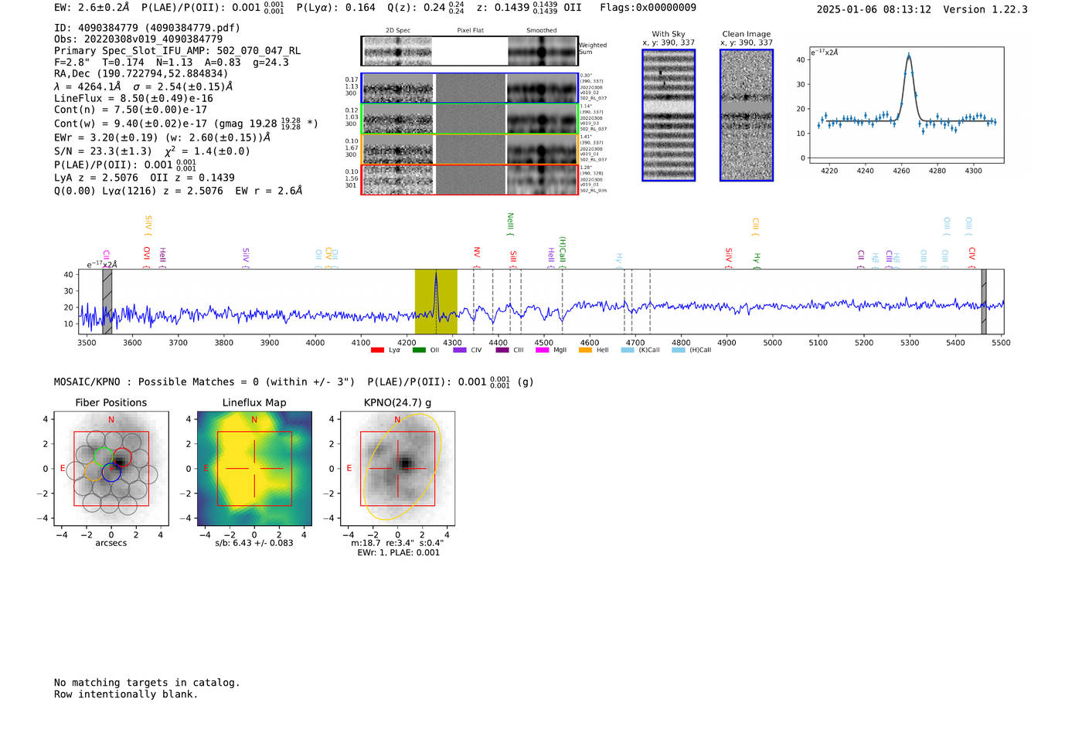Click the 'z: 0.1439 OII' header value
Image resolution: width=1082 pixels, height=736 pixels.
(x=529, y=8)
